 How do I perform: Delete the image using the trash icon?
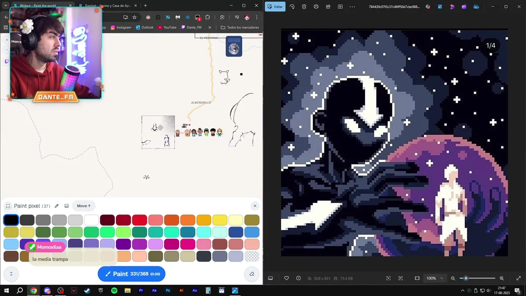[x=304, y=7]
